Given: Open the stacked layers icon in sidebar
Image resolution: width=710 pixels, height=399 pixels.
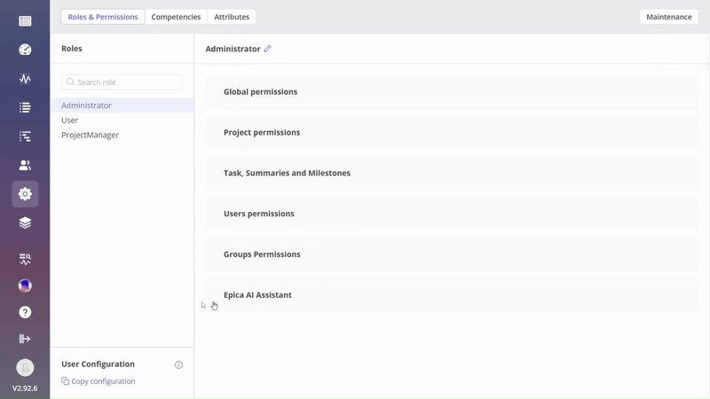Looking at the screenshot, I should pyautogui.click(x=25, y=223).
